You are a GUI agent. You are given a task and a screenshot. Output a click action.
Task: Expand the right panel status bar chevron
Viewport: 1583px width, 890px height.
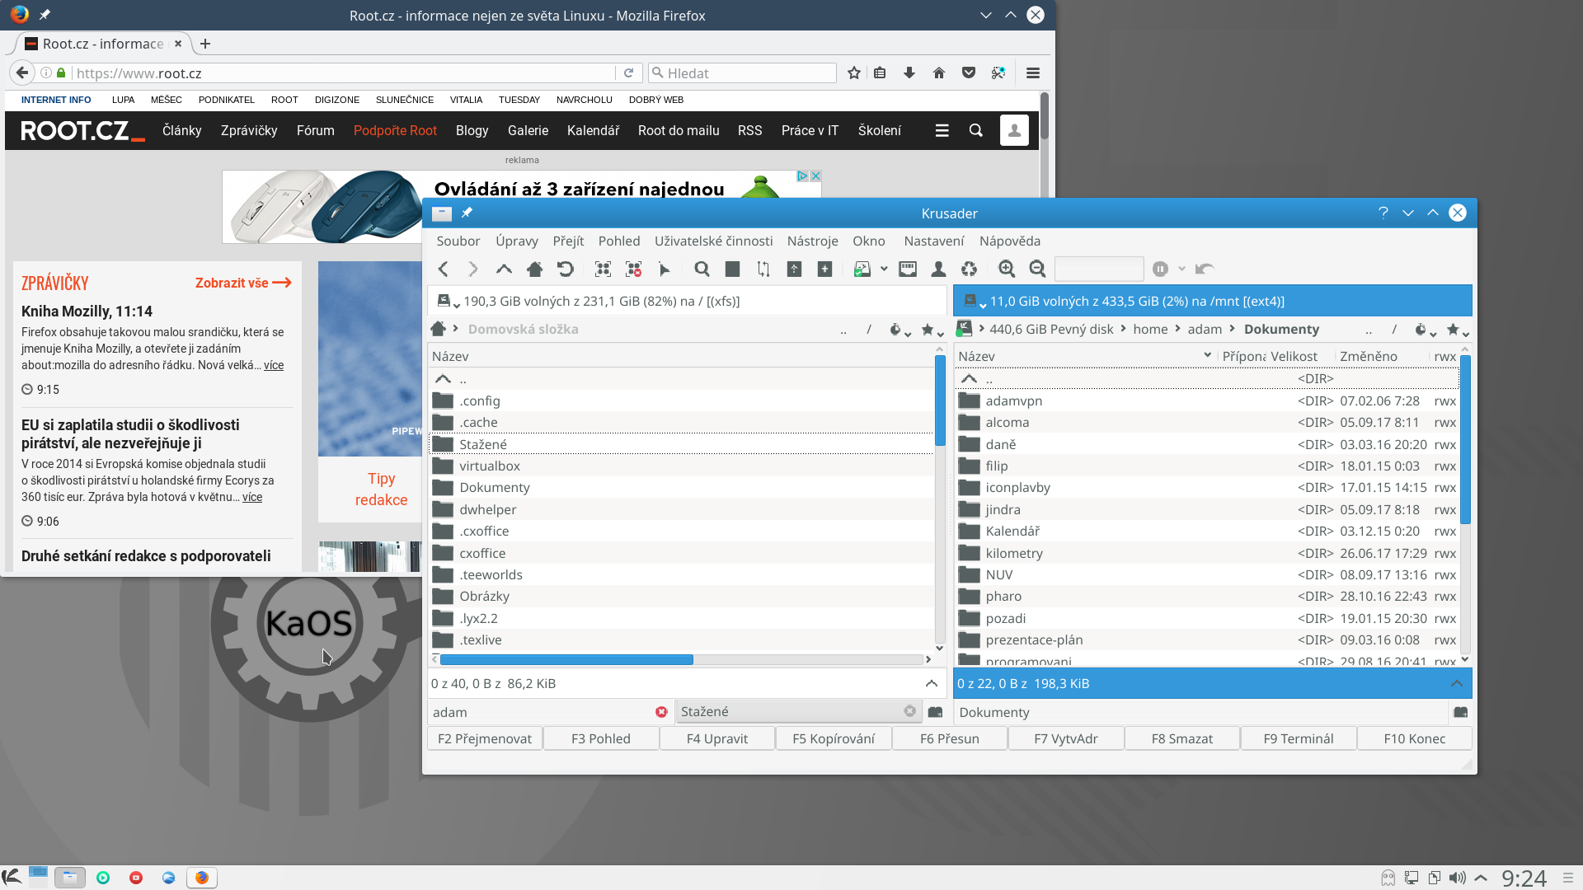tap(1457, 684)
